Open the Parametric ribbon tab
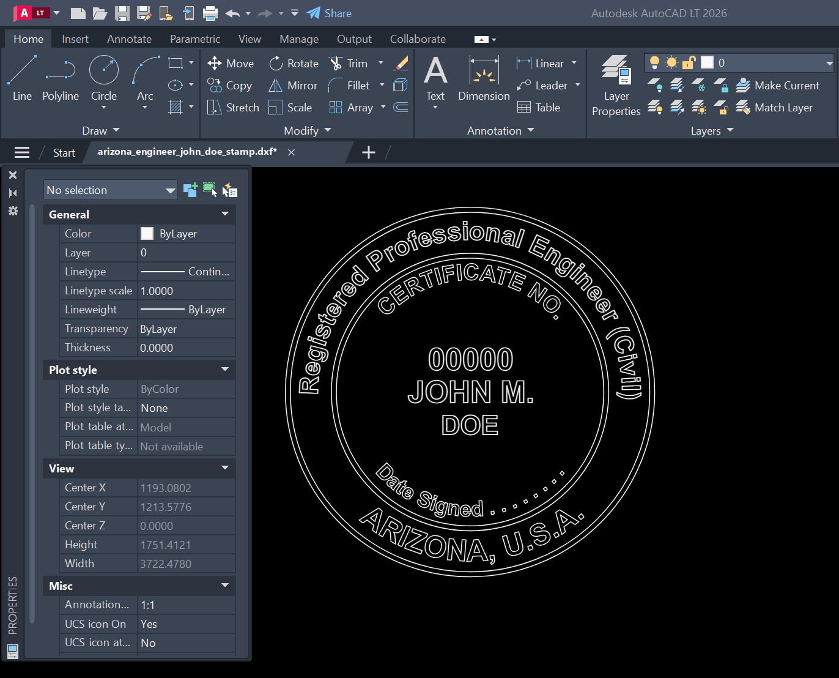 pos(195,39)
